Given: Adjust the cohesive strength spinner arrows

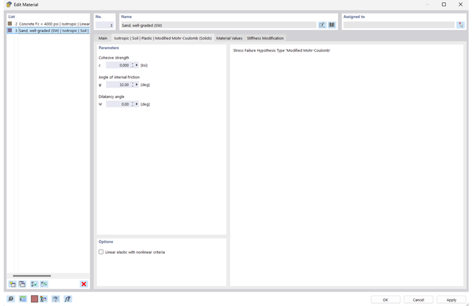Looking at the screenshot, I should [133, 65].
